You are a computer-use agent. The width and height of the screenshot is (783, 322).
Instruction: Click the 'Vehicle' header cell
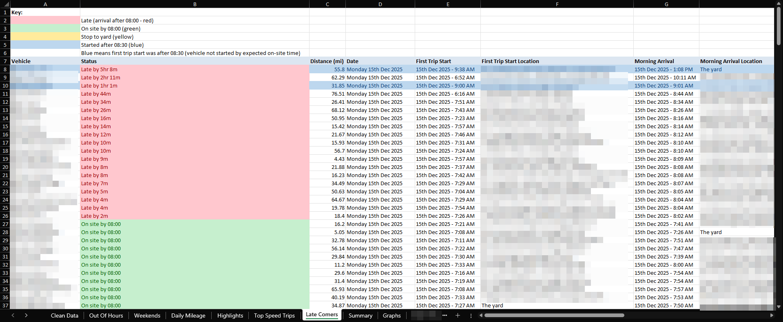(x=45, y=61)
